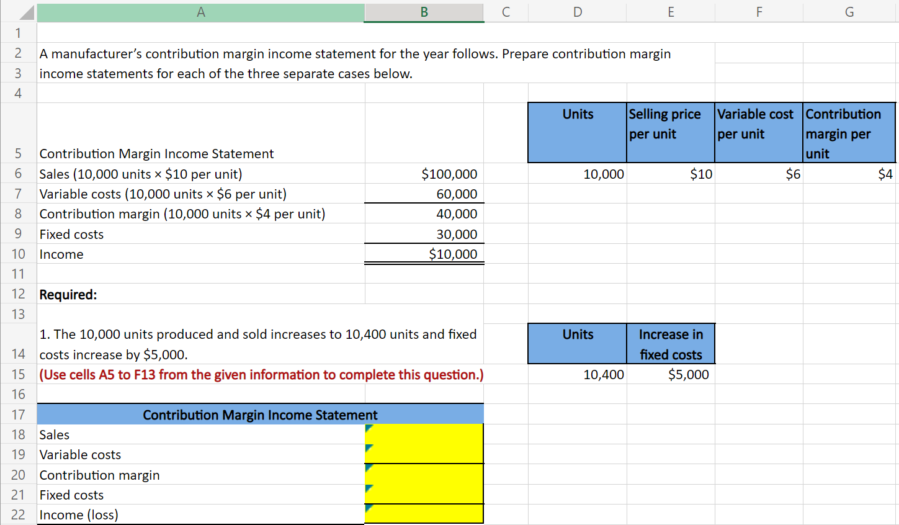Click the 'Variable cost per unit' header cell
Screen dimensions: 899x525
pos(759,133)
